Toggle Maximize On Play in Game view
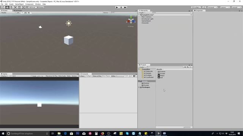Image resolution: width=243 pixels, height=136 pixels. [x=52, y=76]
